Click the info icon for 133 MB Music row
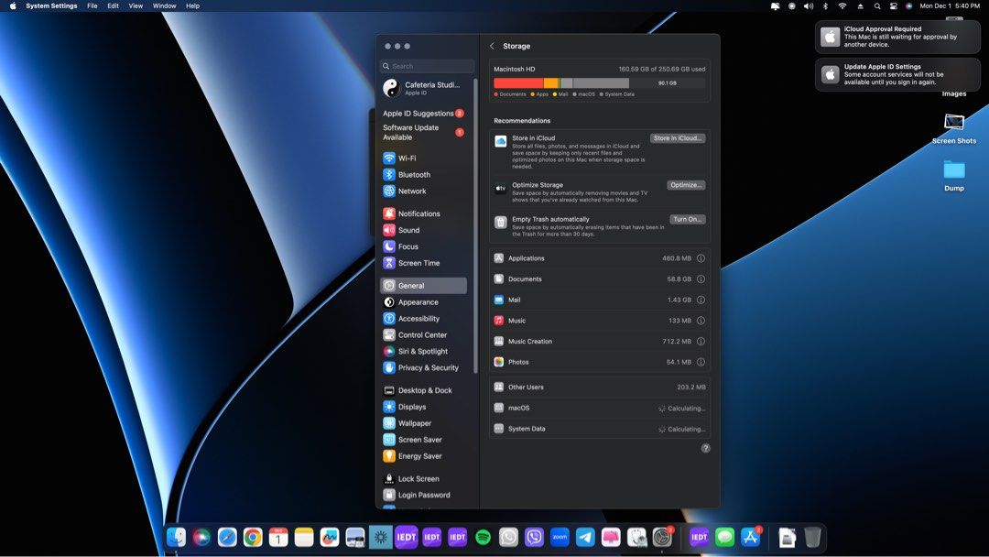Image resolution: width=989 pixels, height=557 pixels. coord(701,321)
